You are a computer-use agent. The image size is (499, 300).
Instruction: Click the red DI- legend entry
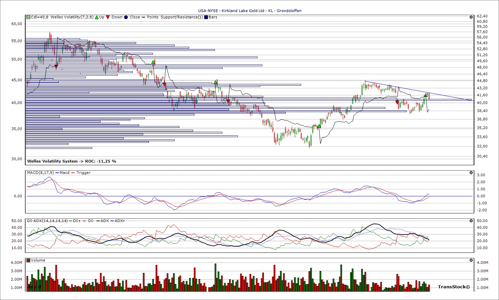click(89, 221)
